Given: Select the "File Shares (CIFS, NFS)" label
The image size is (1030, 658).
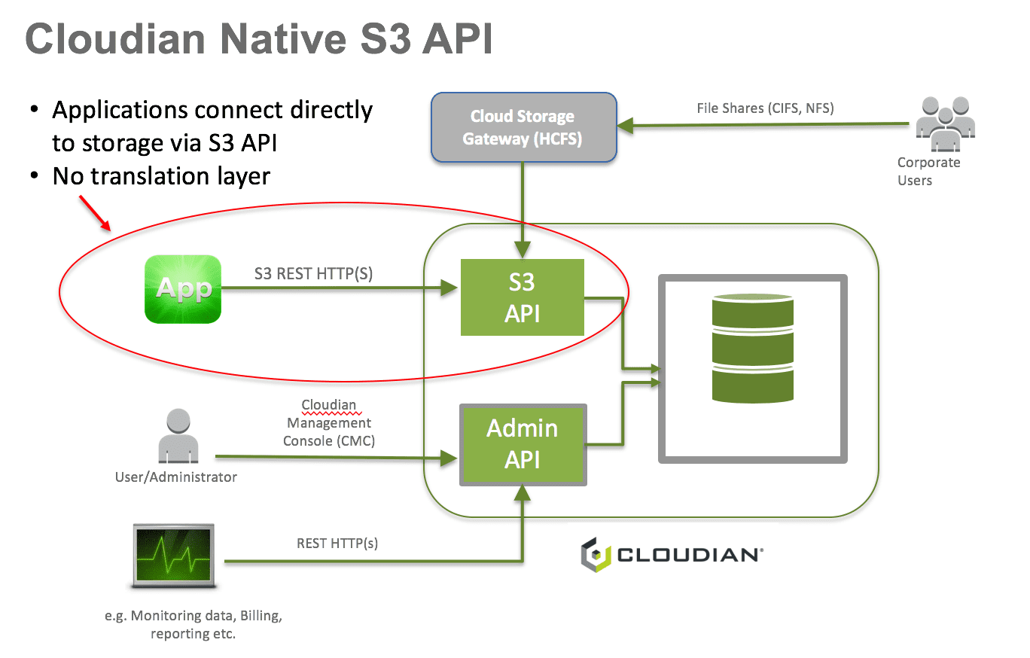Looking at the screenshot, I should [765, 108].
